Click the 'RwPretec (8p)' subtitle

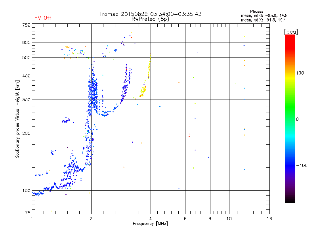coord(150,19)
